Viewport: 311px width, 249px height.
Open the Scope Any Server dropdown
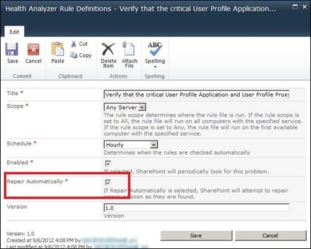125,107
